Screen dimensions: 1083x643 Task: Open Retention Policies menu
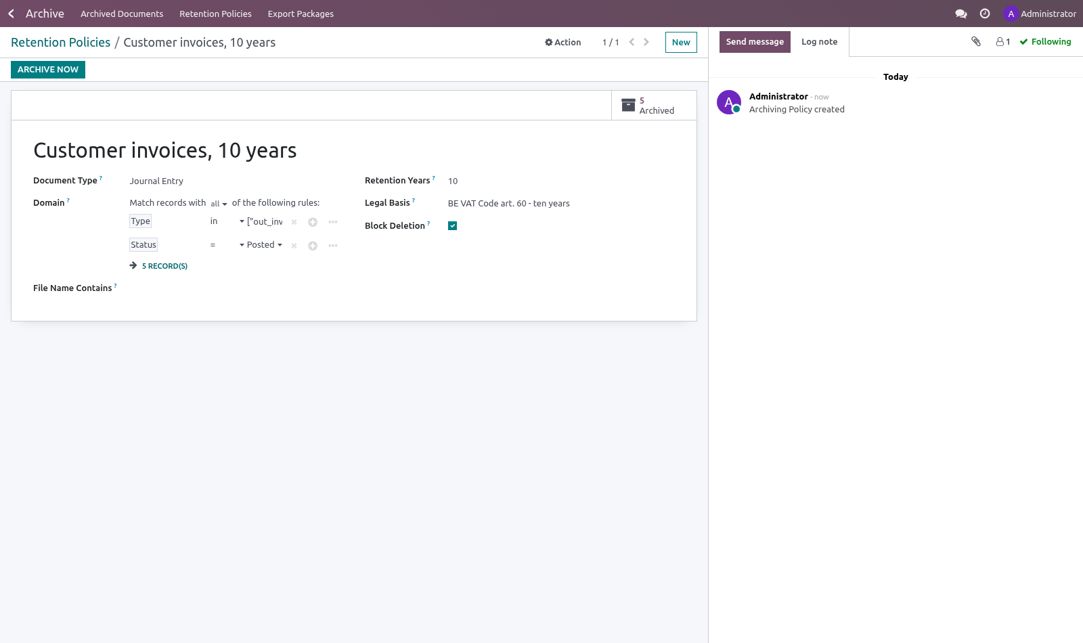click(x=215, y=14)
